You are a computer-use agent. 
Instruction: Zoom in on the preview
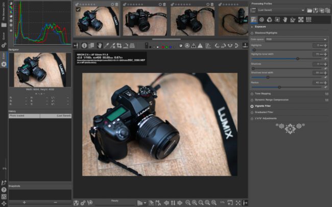point(195,203)
